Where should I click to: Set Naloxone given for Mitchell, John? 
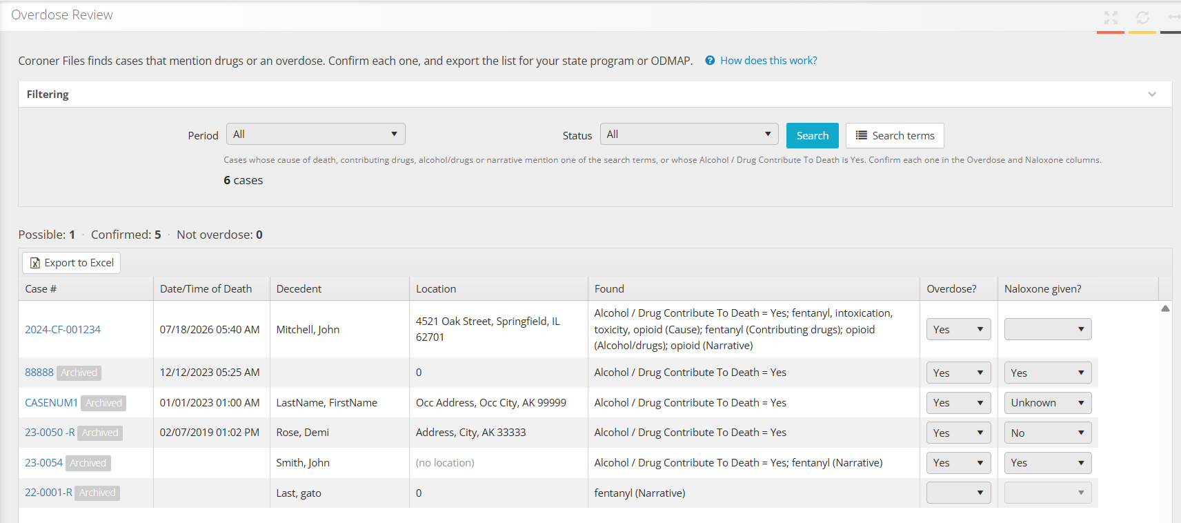pyautogui.click(x=1048, y=329)
